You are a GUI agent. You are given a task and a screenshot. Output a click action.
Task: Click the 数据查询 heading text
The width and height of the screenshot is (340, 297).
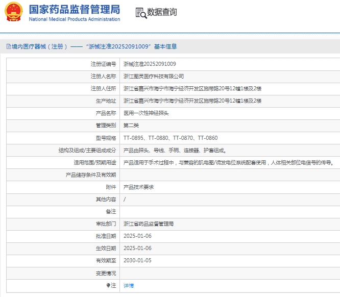[162, 12]
